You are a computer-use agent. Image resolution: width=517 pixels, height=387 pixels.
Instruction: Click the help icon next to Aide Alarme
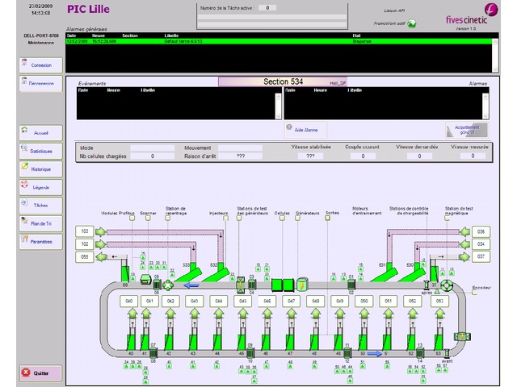coord(289,128)
